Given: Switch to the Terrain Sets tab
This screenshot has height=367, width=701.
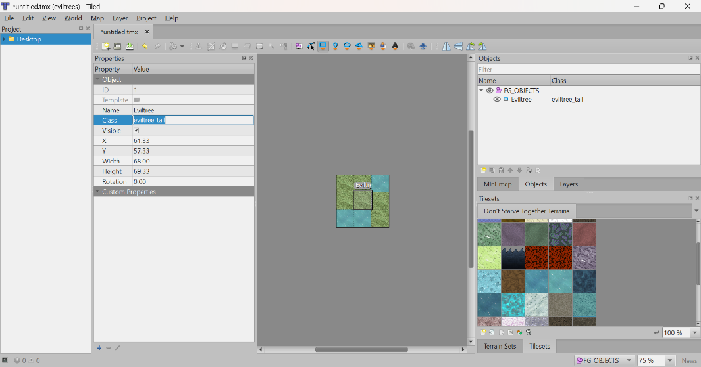Looking at the screenshot, I should pyautogui.click(x=500, y=346).
